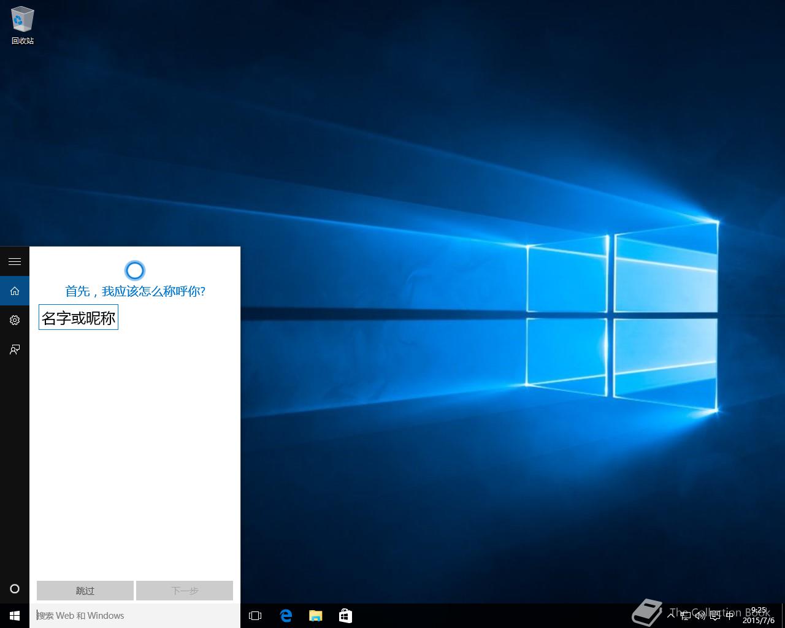Open the Cortana feedback icon

click(15, 350)
